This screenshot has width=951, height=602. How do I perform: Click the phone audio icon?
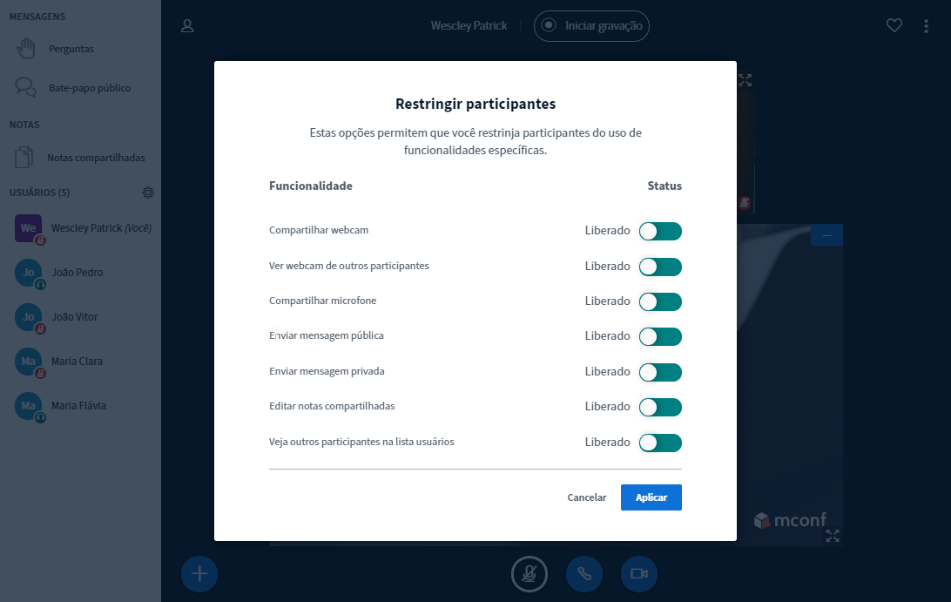pyautogui.click(x=584, y=573)
